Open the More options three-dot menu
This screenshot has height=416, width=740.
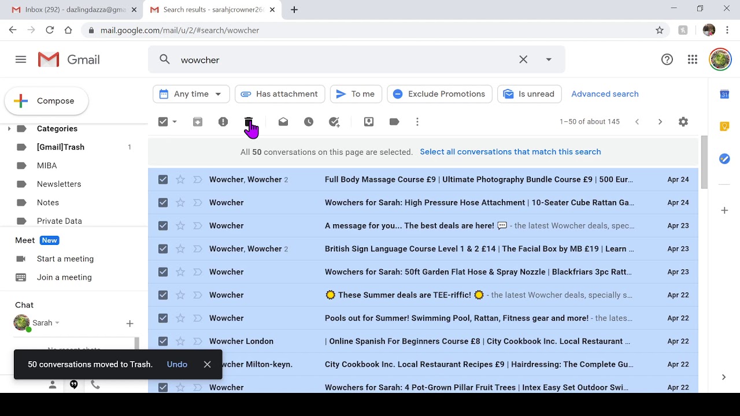tap(417, 122)
